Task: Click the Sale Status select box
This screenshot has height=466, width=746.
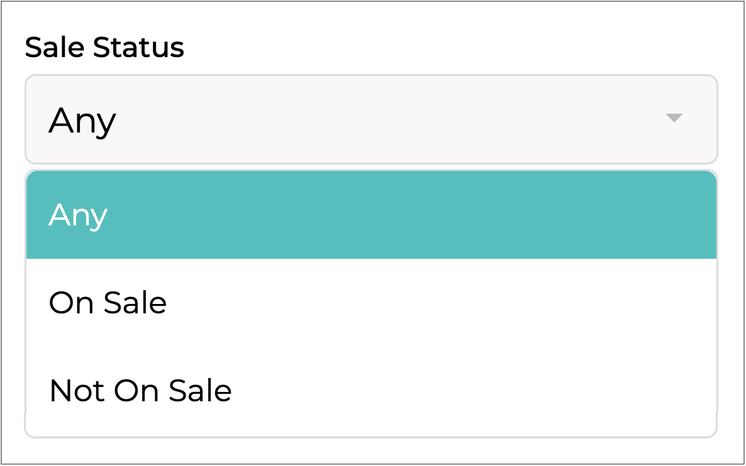Action: pos(371,119)
